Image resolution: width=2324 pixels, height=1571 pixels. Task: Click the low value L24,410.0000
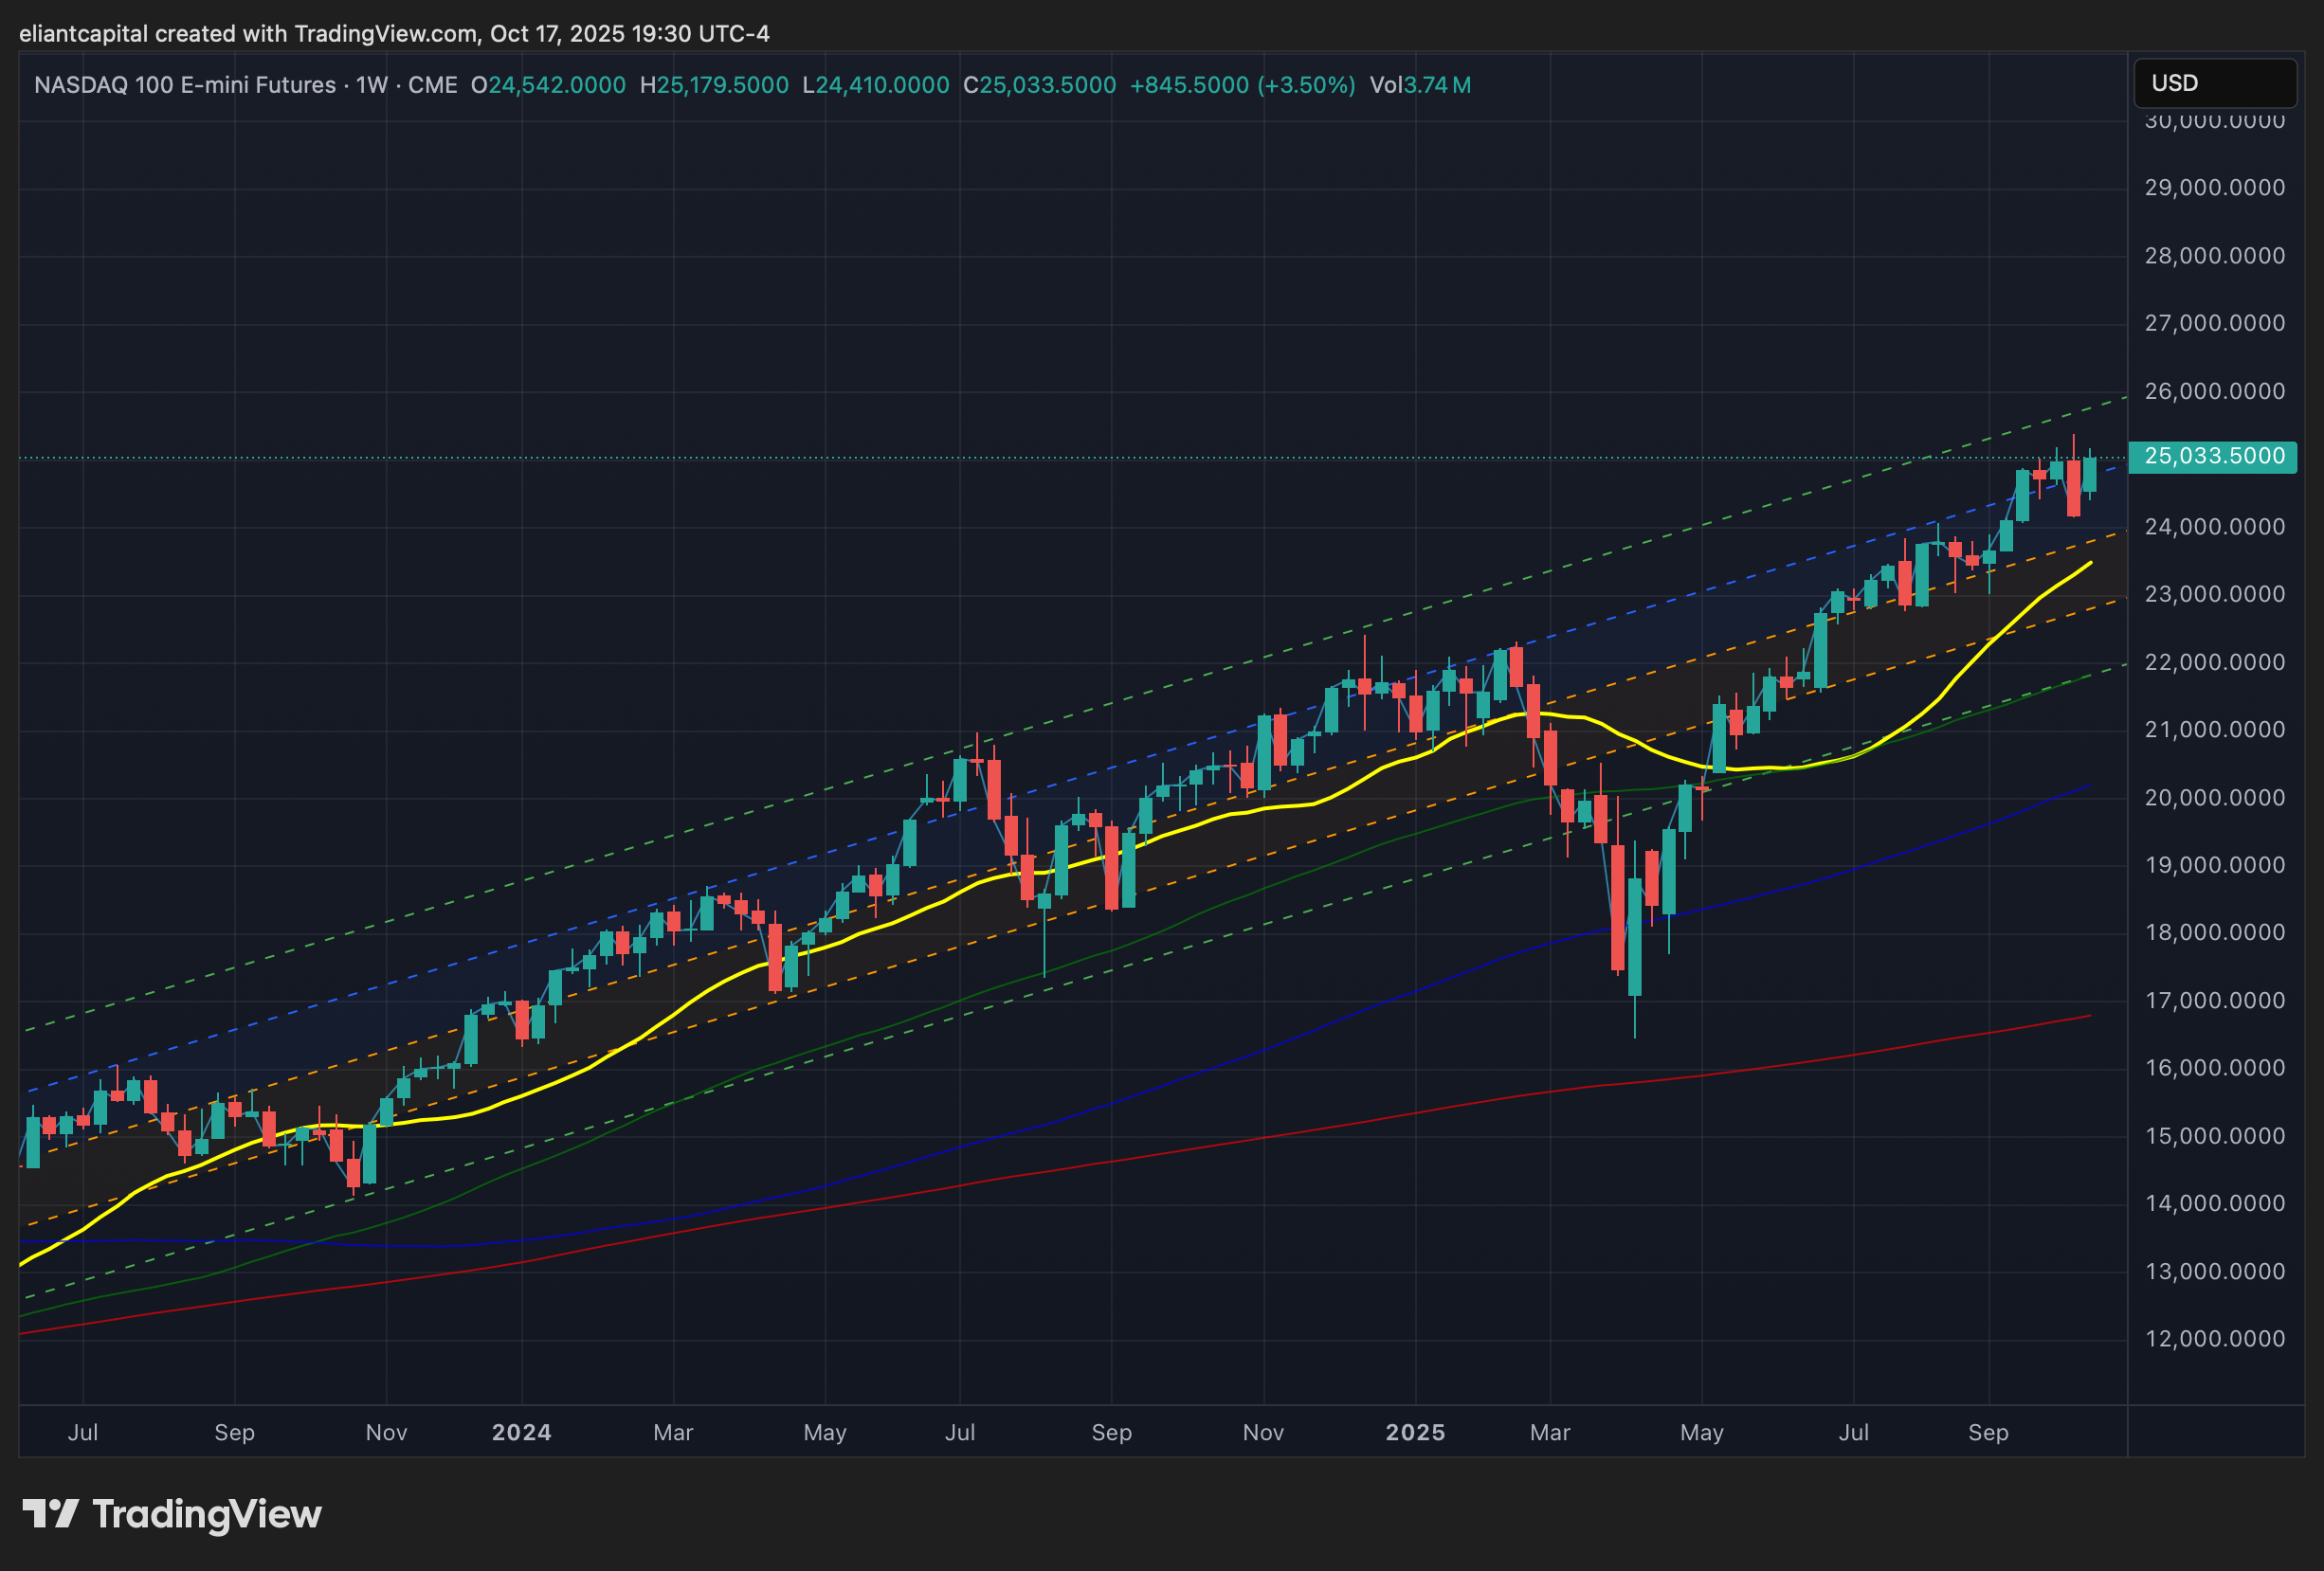click(876, 85)
